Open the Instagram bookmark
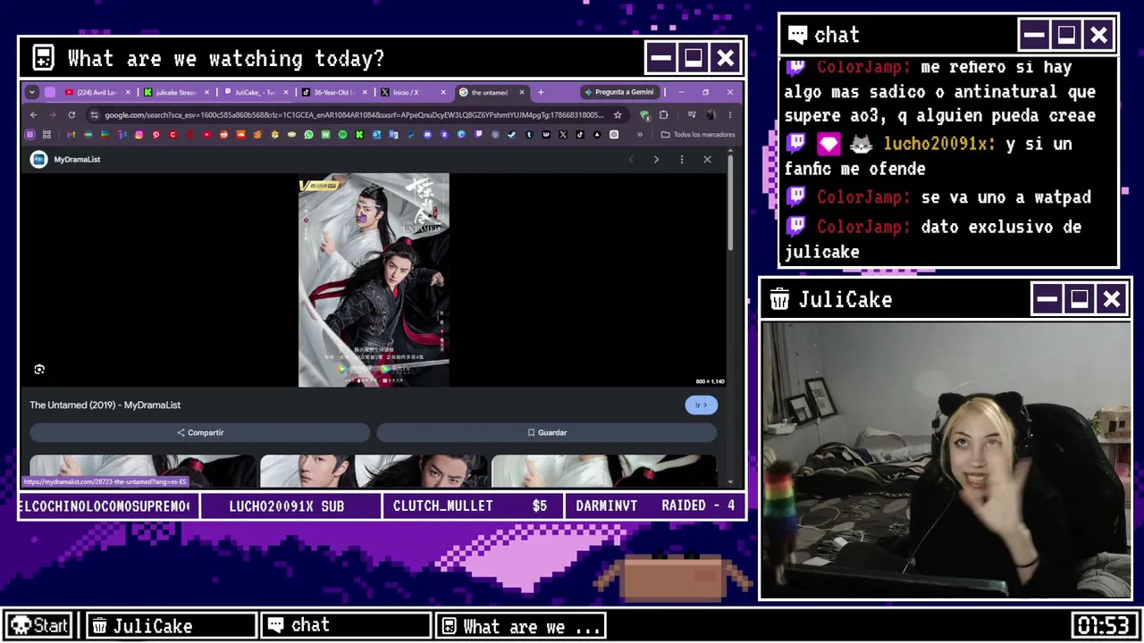 click(139, 135)
